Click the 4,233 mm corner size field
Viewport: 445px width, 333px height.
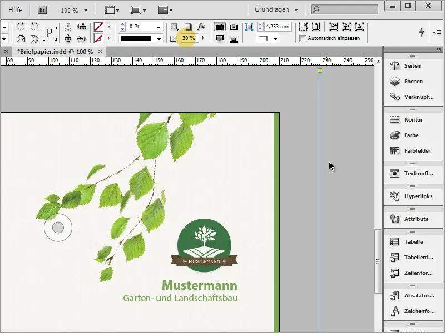(278, 27)
